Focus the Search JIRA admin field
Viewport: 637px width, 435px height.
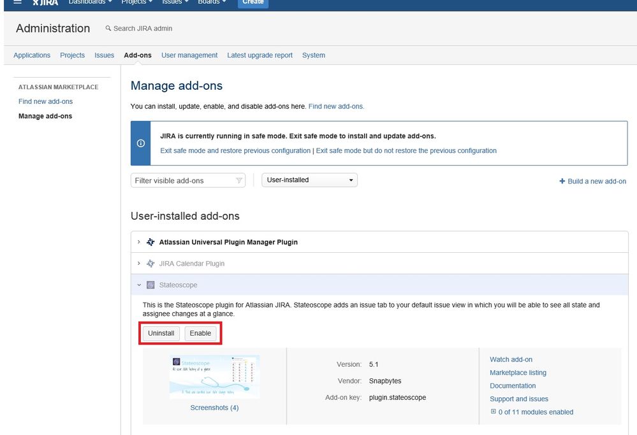click(143, 29)
